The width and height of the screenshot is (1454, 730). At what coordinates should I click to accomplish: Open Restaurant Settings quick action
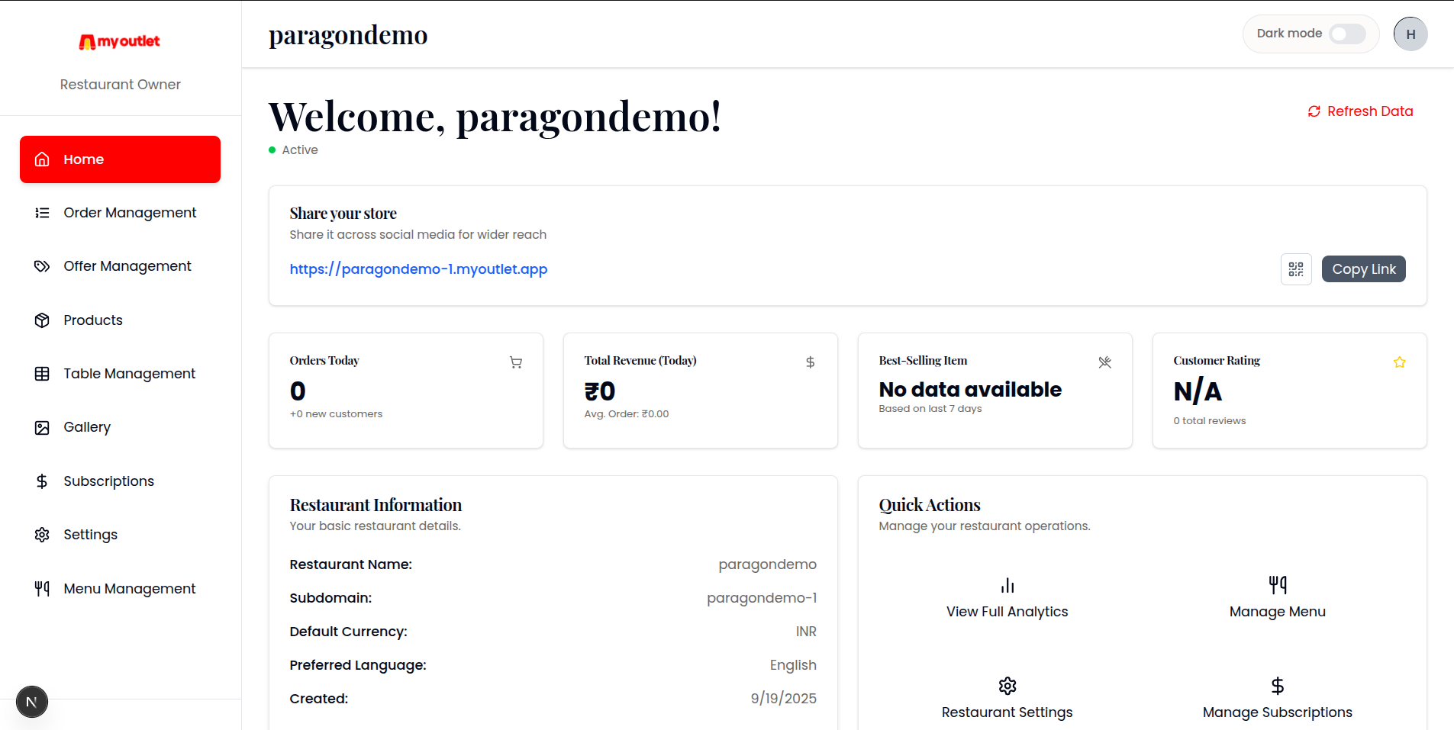point(1007,699)
